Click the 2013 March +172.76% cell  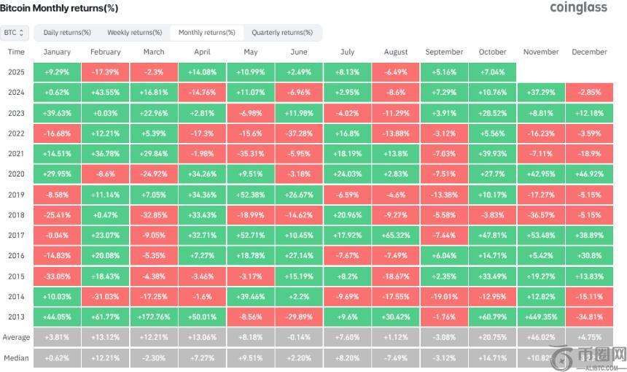coord(154,317)
